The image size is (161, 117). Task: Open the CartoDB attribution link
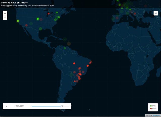pyautogui.click(x=156, y=115)
